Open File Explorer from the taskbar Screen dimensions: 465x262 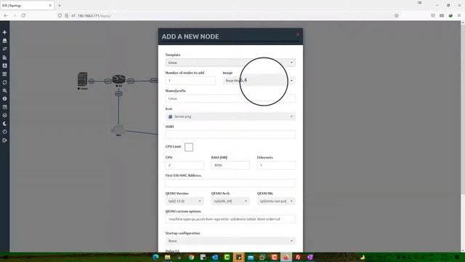coord(168,257)
